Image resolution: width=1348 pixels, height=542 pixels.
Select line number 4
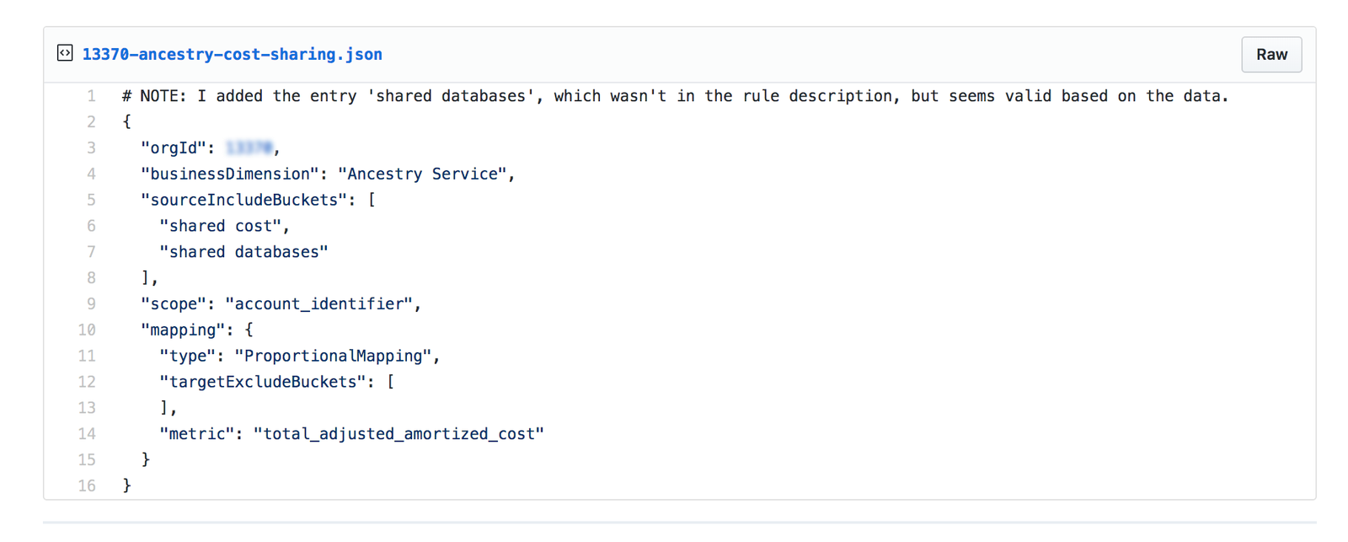[91, 174]
